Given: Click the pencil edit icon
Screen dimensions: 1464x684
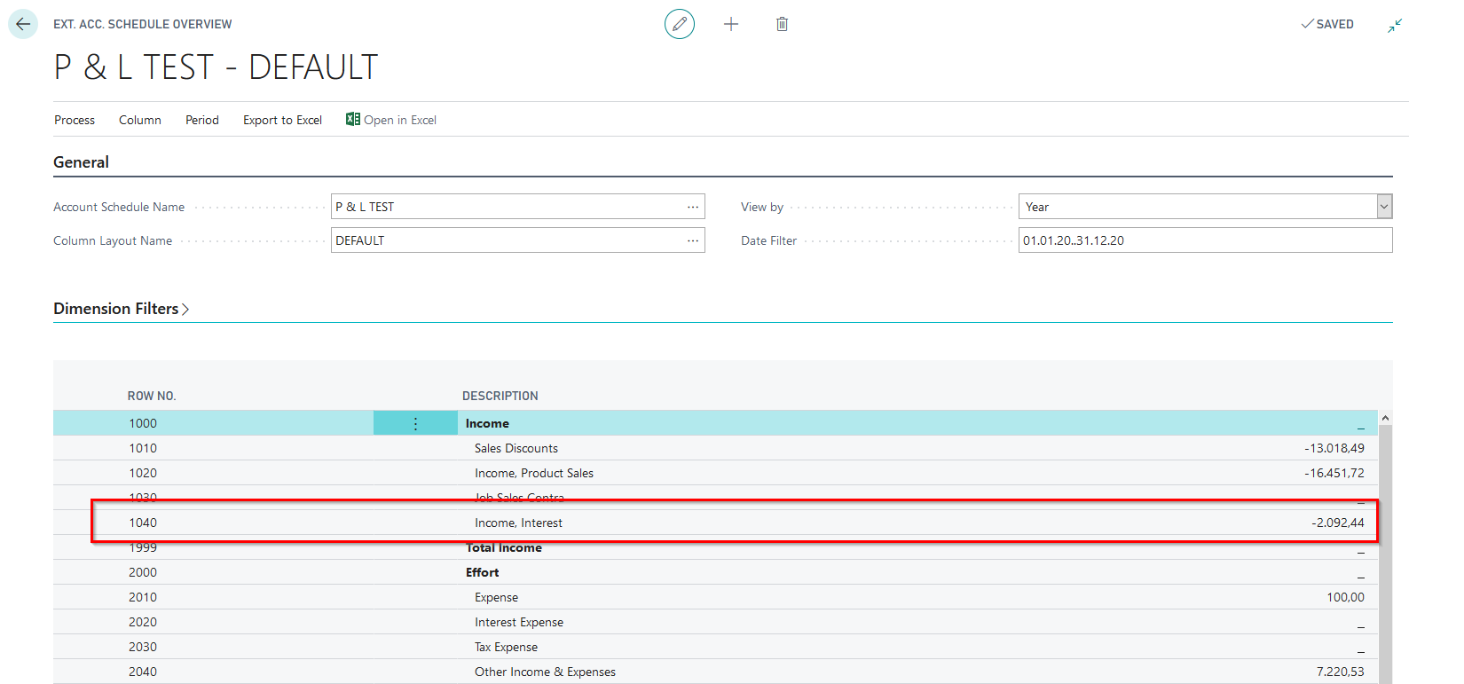Looking at the screenshot, I should tap(680, 24).
